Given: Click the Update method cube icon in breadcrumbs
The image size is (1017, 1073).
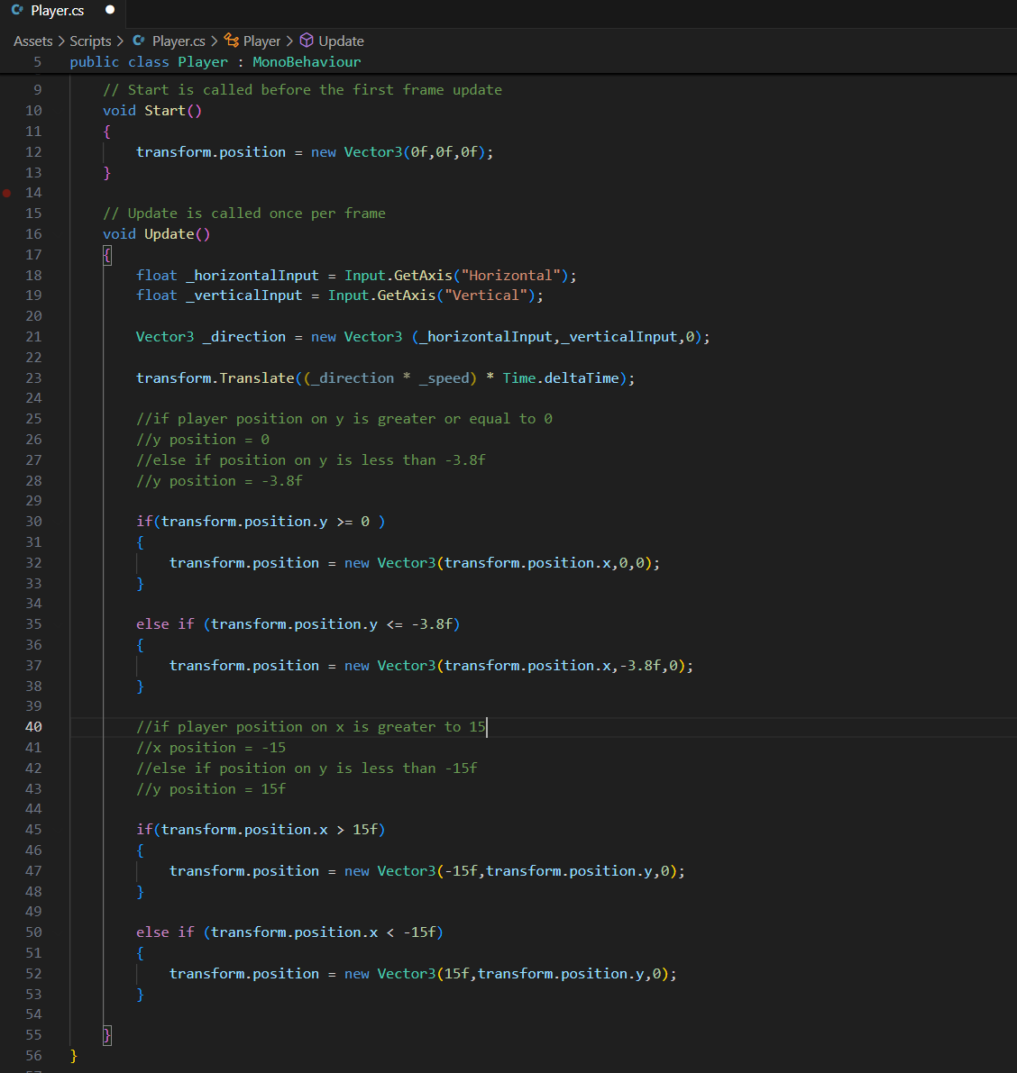Looking at the screenshot, I should pyautogui.click(x=307, y=41).
